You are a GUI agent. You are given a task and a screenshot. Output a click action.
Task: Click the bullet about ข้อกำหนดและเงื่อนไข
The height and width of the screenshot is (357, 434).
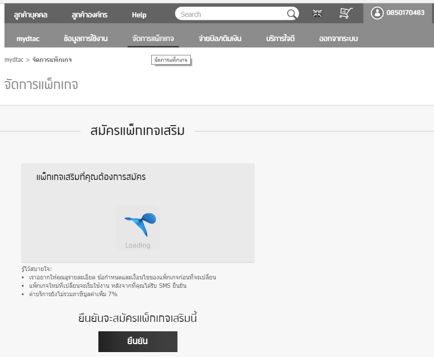pyautogui.click(x=123, y=277)
